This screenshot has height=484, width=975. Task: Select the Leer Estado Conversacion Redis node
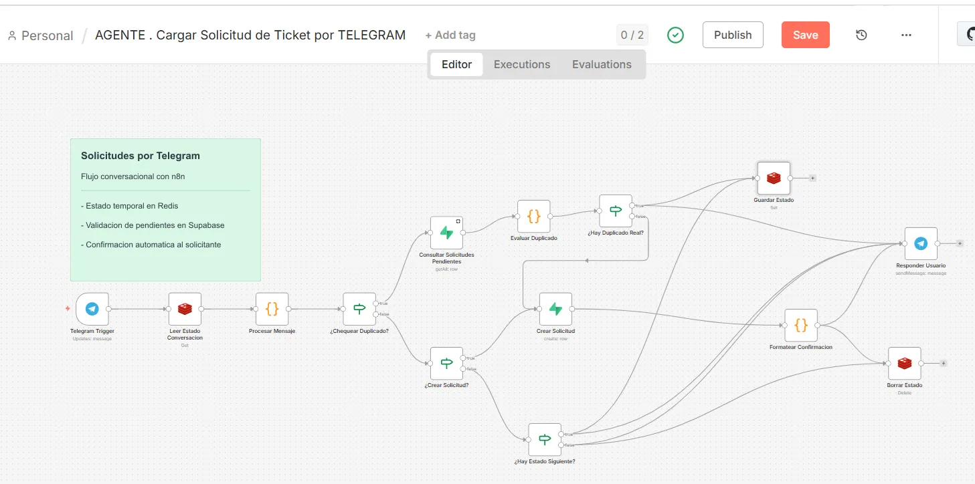(x=185, y=309)
